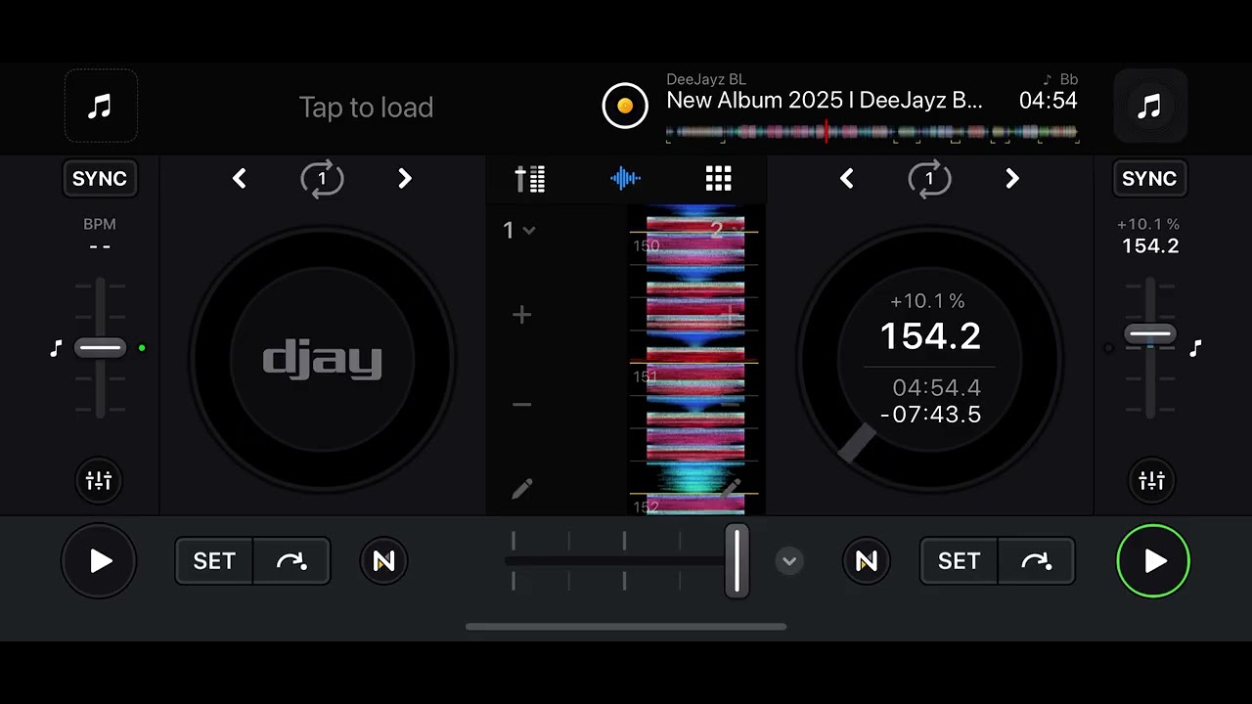Activate the right deck loop button

click(929, 179)
